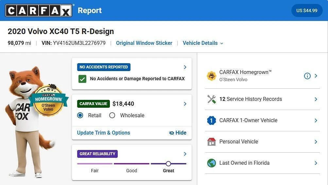This screenshot has width=328, height=185.
Task: Click the NO ACCIDENTS REPORTED badge
Action: (104, 67)
